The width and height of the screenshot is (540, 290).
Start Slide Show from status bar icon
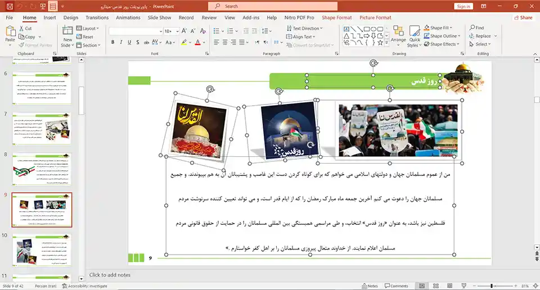pyautogui.click(x=463, y=286)
